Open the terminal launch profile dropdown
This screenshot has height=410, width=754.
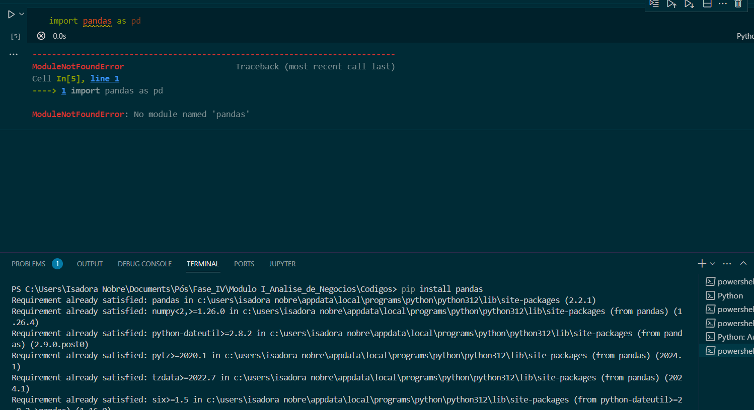[x=712, y=264]
